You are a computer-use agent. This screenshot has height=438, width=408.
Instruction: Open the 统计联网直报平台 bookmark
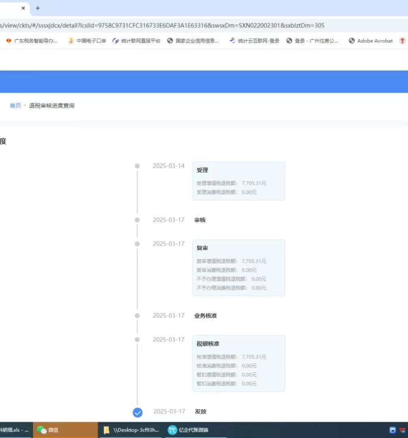[138, 41]
